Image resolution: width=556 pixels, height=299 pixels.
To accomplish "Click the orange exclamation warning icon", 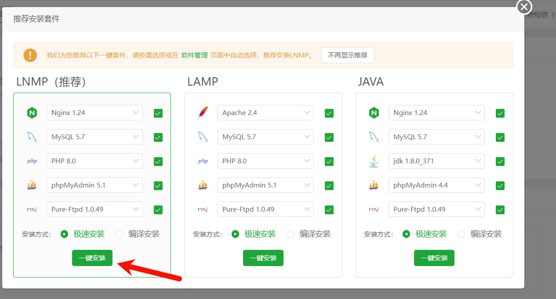I will (x=30, y=55).
